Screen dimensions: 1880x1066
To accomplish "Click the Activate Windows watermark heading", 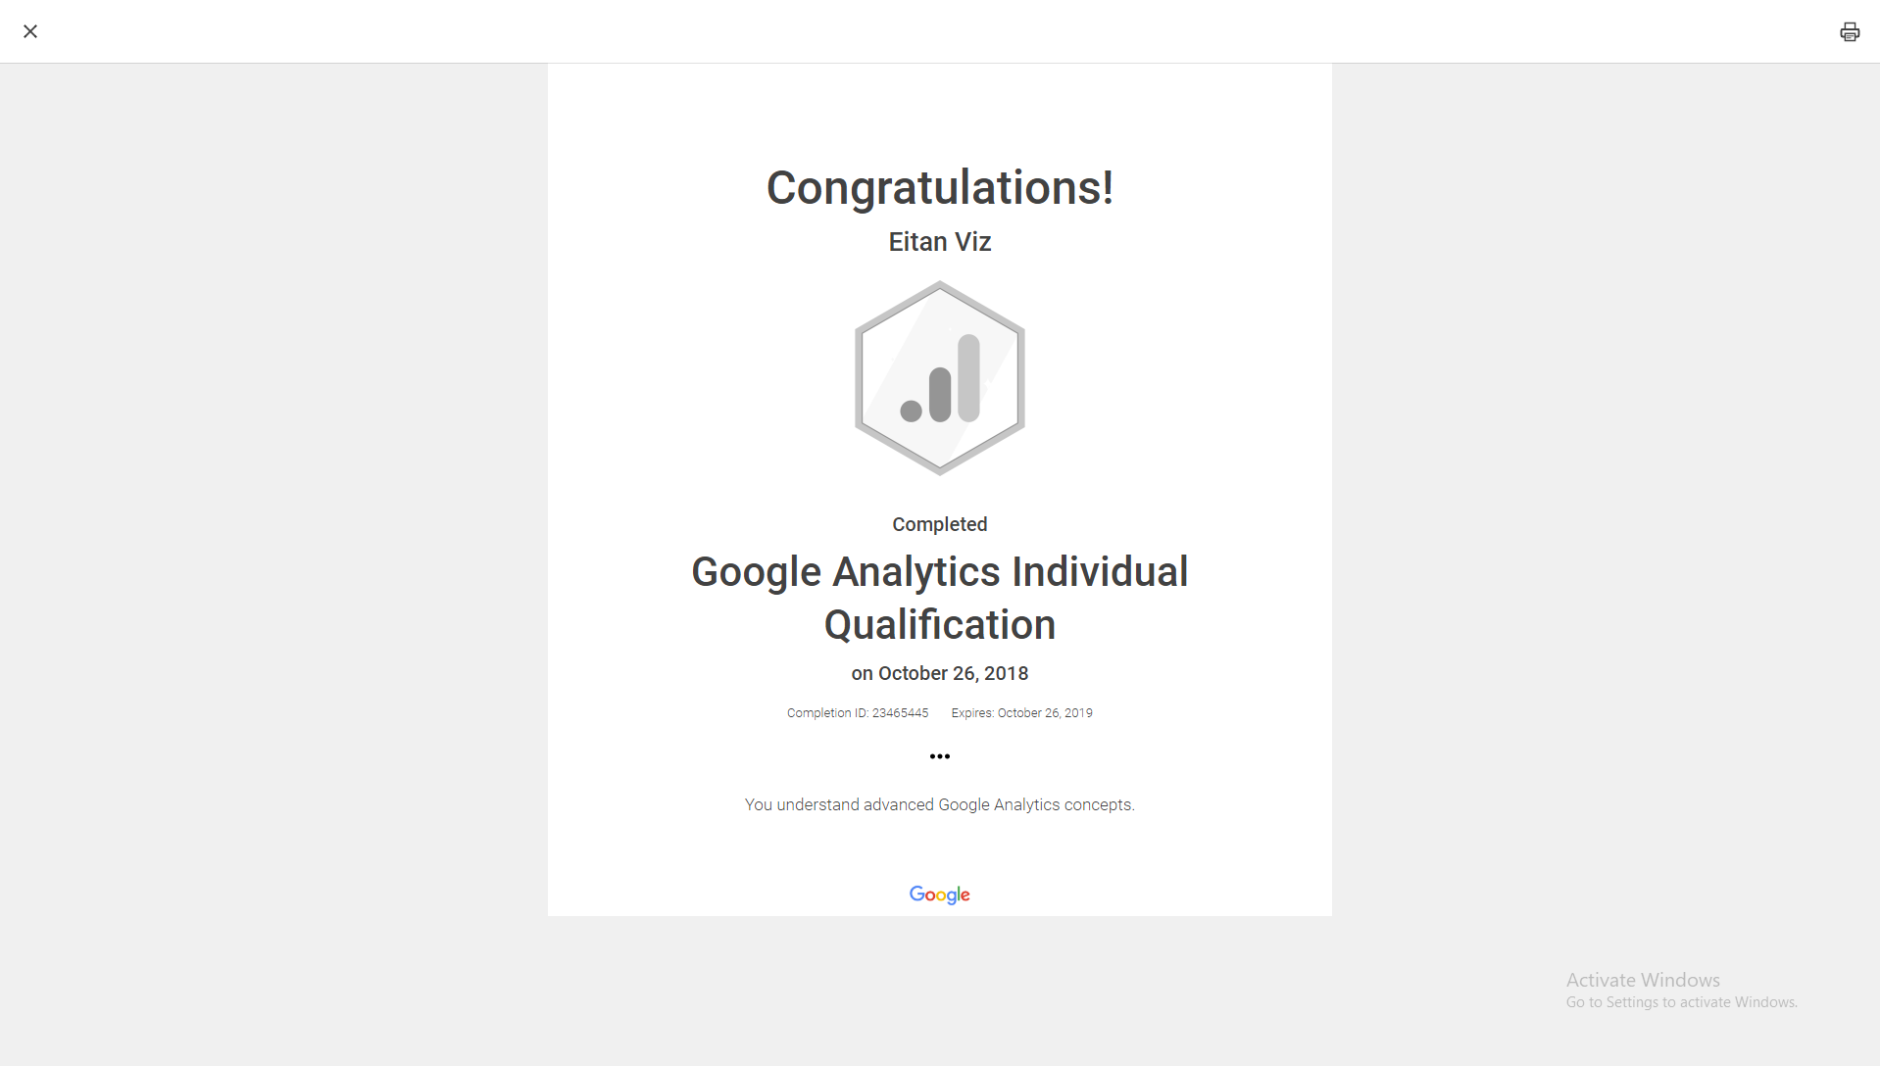I will coord(1643,980).
